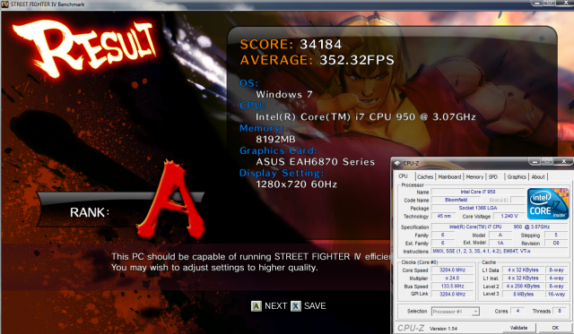Click the Threads count value '8'

coord(560,311)
